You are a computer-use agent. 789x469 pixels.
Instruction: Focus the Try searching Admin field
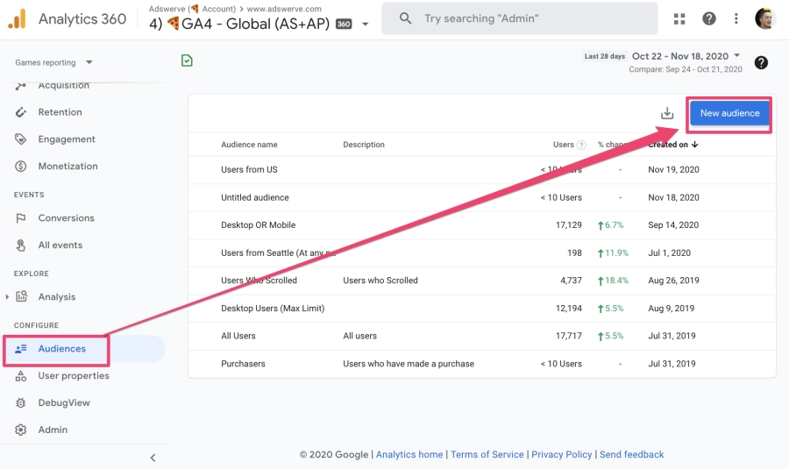click(519, 18)
